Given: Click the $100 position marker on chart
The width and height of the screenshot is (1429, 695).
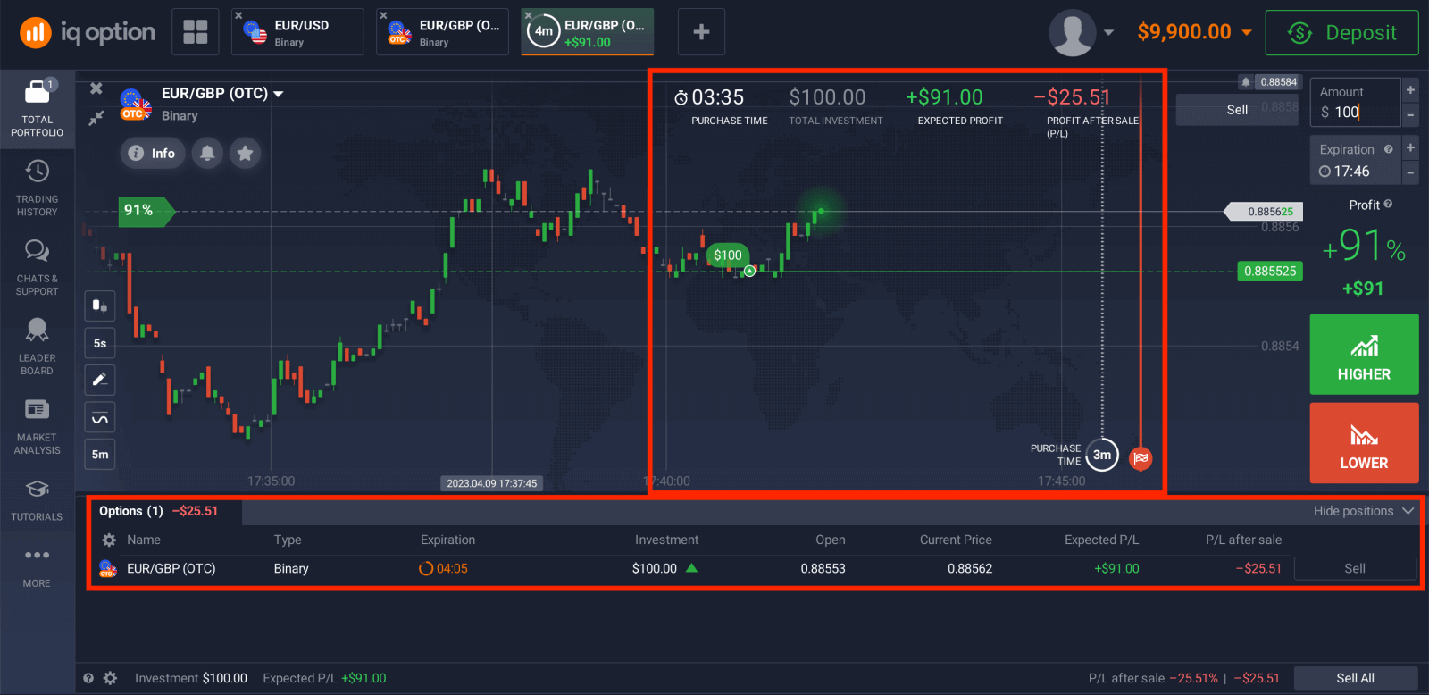Looking at the screenshot, I should click(728, 255).
